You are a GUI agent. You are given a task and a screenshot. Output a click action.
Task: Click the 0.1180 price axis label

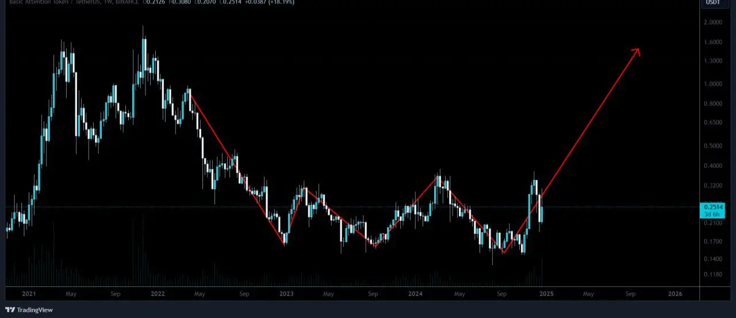tap(712, 275)
